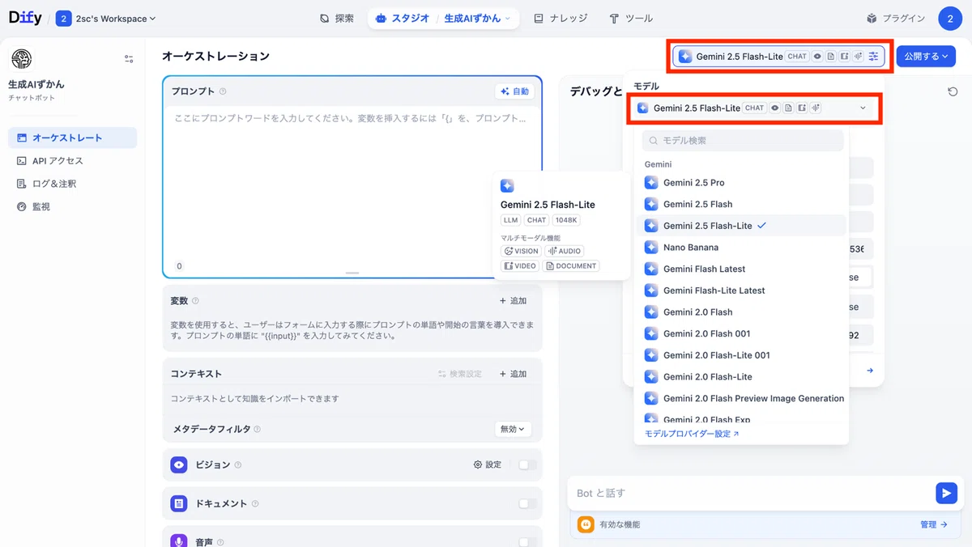972x547 pixels.
Task: Click the help icon beside プロンプト
Action: click(223, 91)
